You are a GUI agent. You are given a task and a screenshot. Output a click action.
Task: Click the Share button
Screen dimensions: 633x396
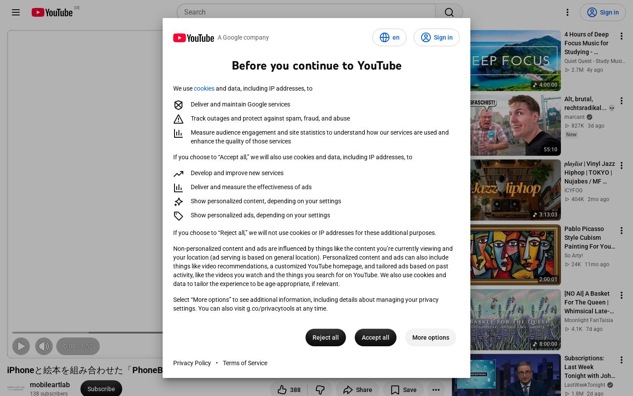coord(357,390)
